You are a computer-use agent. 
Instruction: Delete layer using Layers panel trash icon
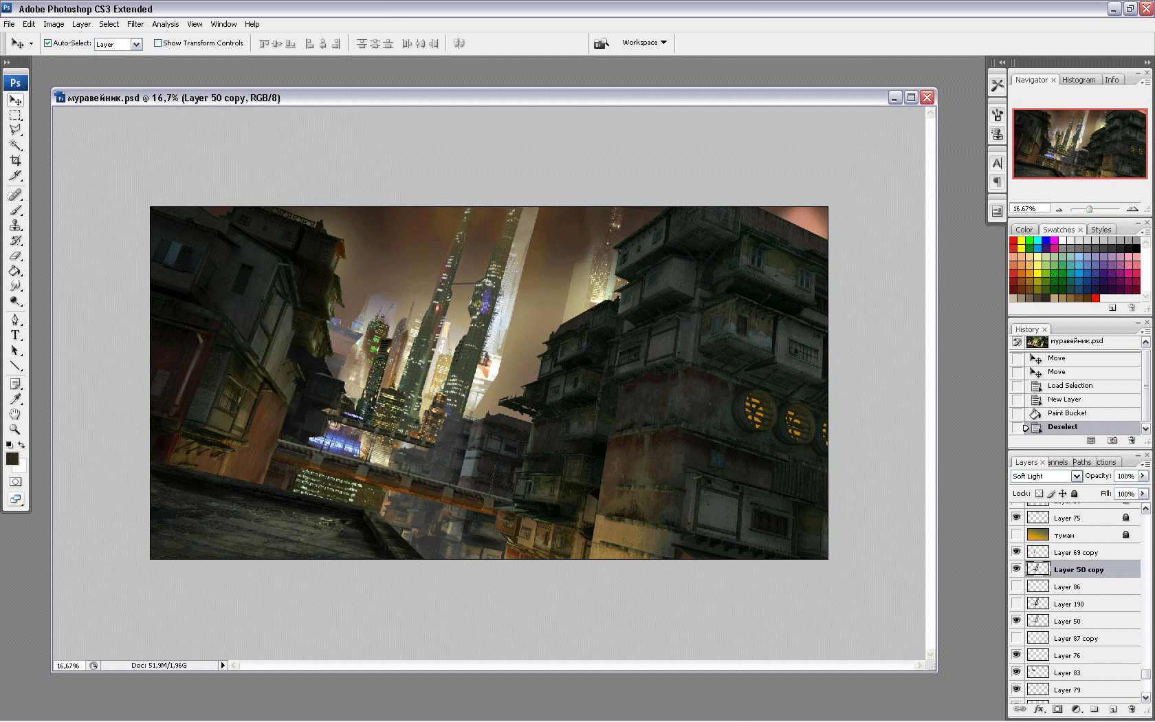1132,709
